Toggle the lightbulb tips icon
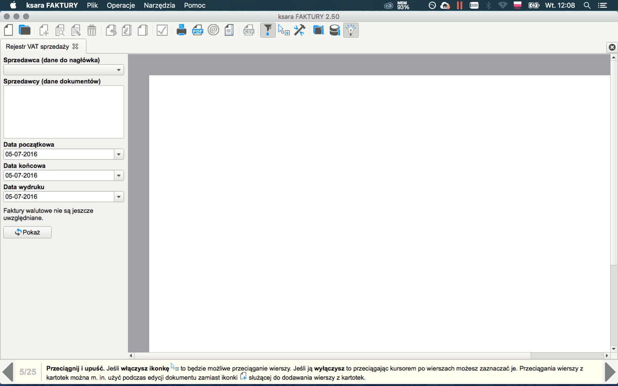Viewport: 618px width, 386px height. (351, 30)
